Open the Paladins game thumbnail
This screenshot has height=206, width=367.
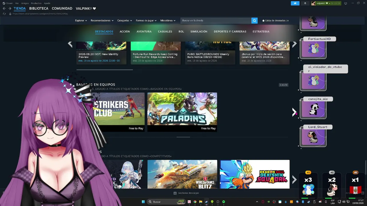(x=182, y=112)
